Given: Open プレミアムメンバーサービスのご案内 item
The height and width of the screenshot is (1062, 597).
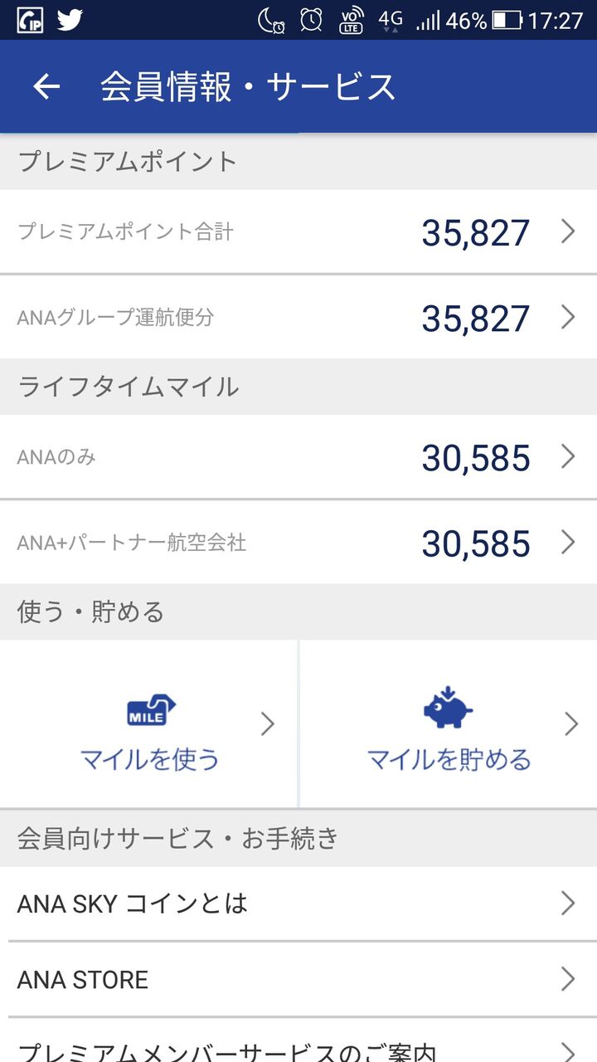Looking at the screenshot, I should coord(298,1050).
